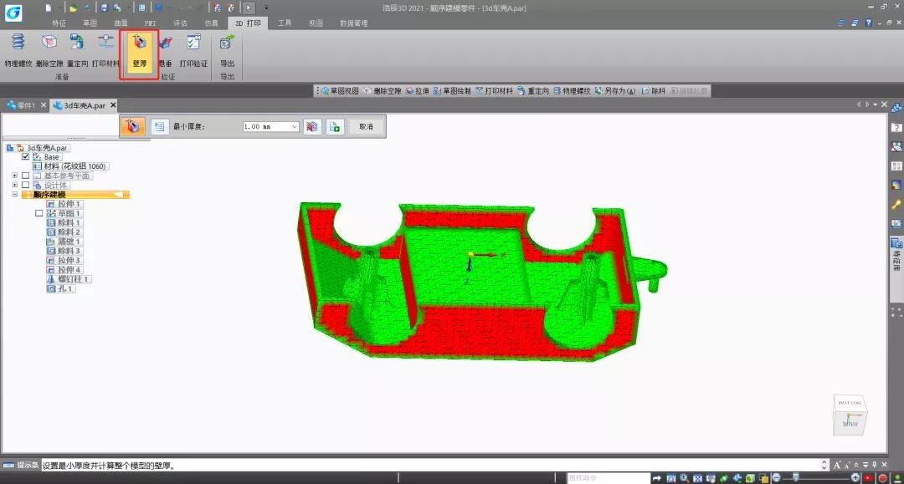904x484 pixels.
Task: Select the 材料 (花纹铝 1060) tree item
Action: [x=70, y=166]
